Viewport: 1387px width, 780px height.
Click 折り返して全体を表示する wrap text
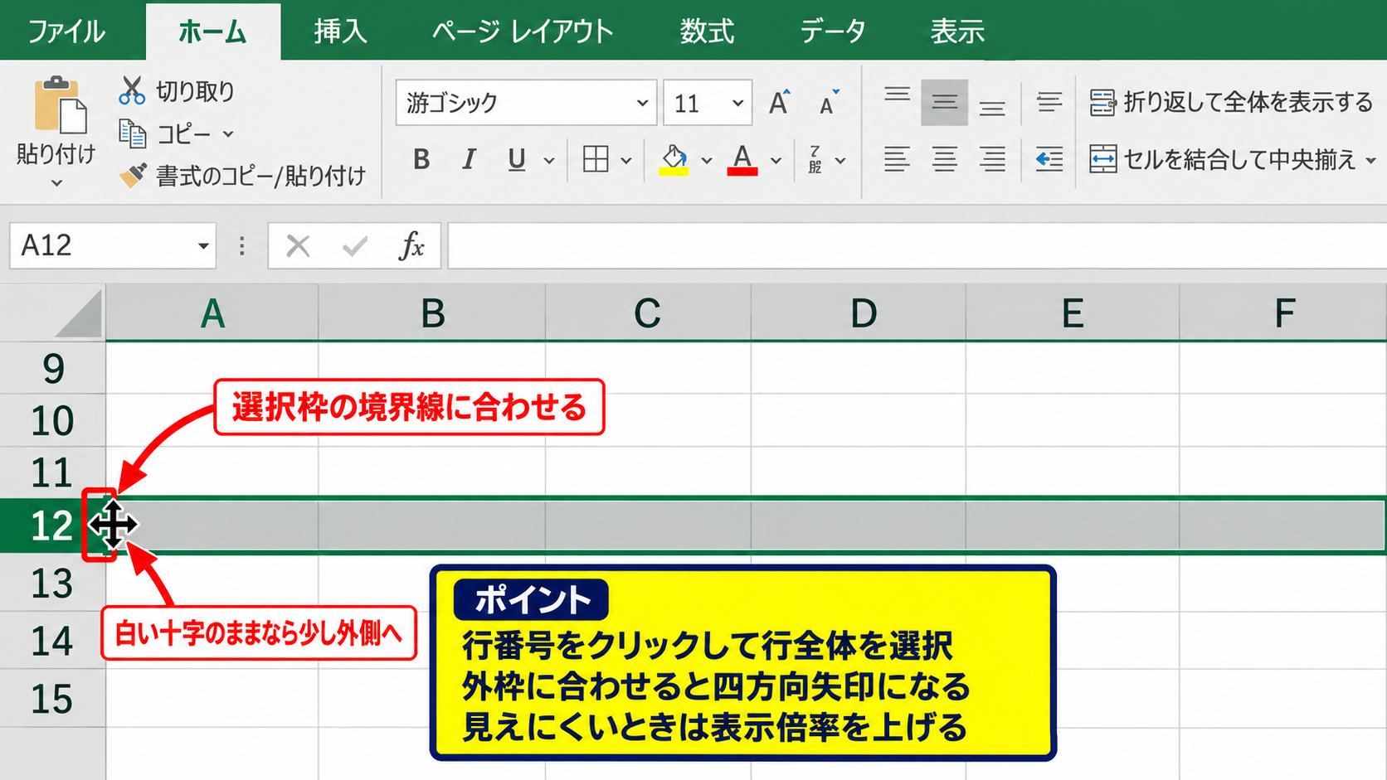[1231, 103]
